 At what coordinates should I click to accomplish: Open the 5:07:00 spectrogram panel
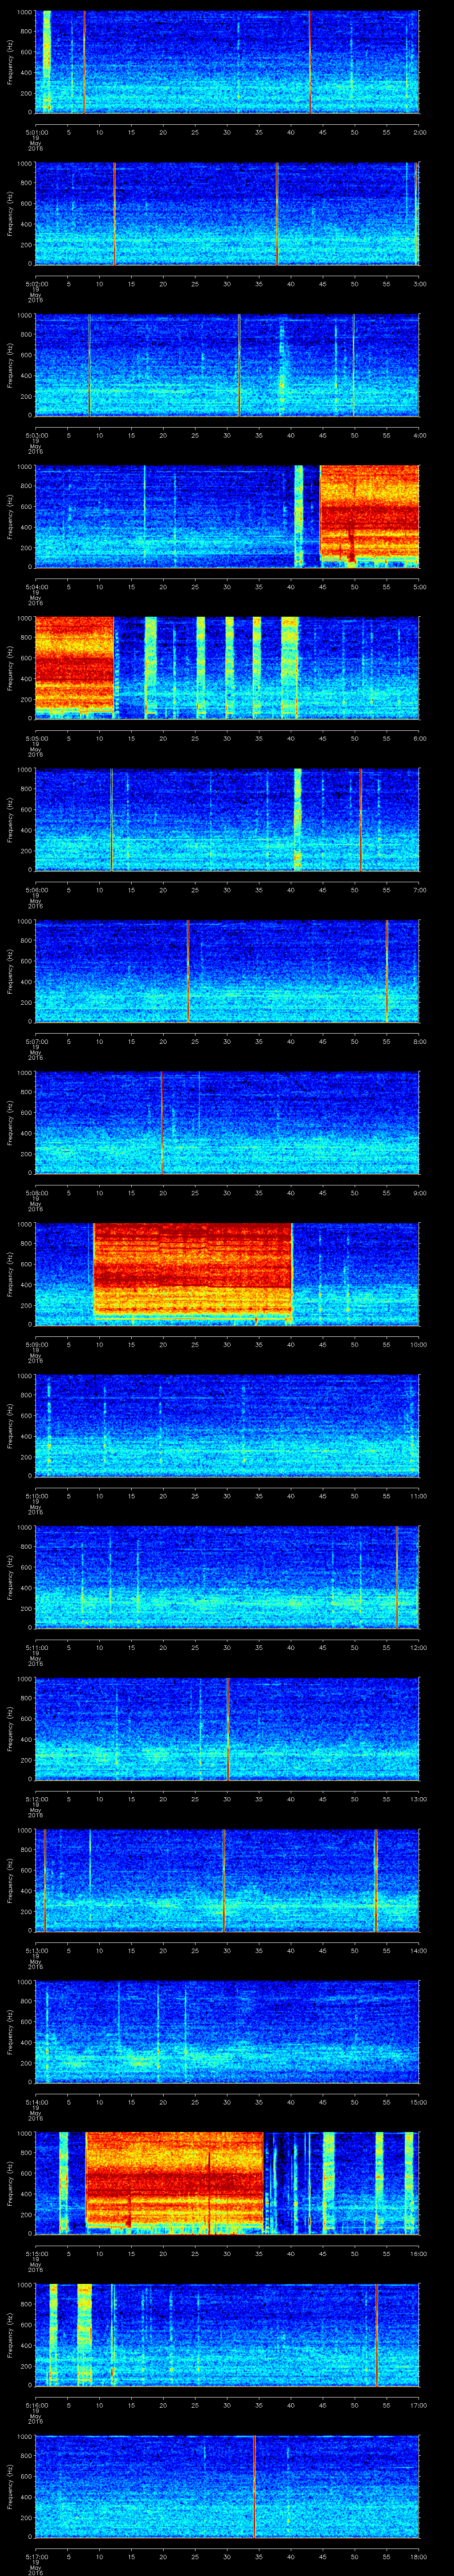click(x=227, y=971)
